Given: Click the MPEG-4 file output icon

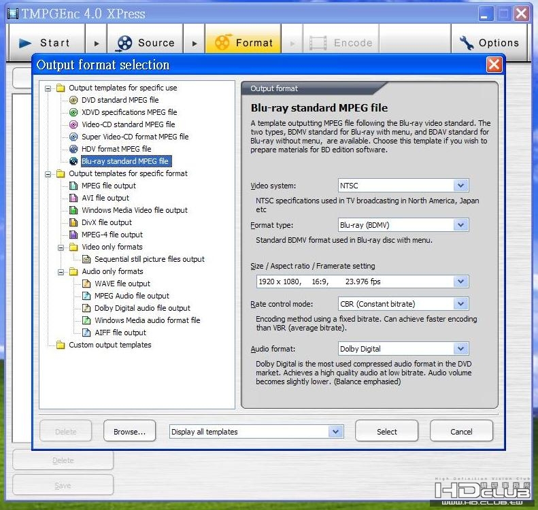Looking at the screenshot, I should pos(73,235).
